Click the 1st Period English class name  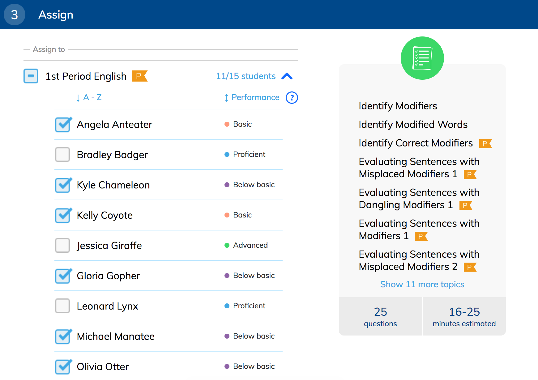tap(86, 76)
